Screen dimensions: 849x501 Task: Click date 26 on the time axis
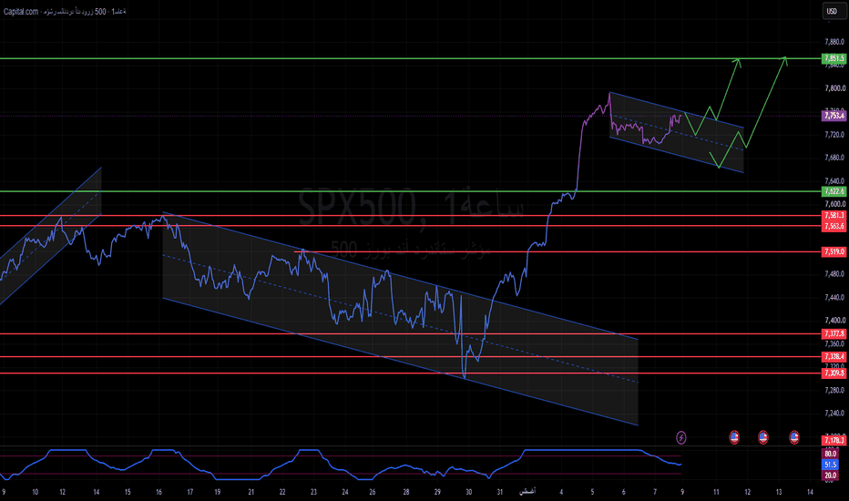(372, 492)
